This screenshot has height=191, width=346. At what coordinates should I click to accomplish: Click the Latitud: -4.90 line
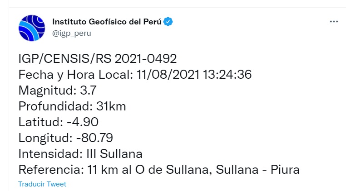coord(59,122)
